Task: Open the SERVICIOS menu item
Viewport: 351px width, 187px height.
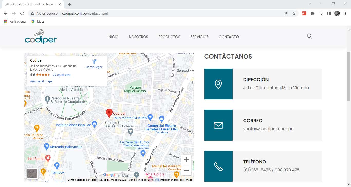Action: (199, 37)
